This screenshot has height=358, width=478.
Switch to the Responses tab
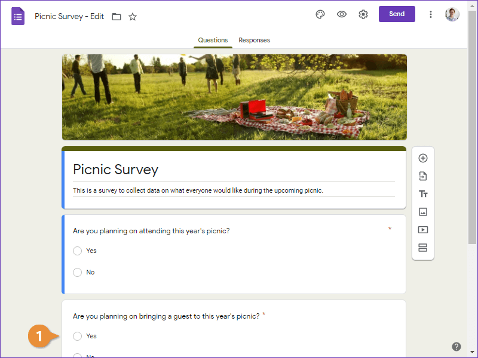(254, 40)
